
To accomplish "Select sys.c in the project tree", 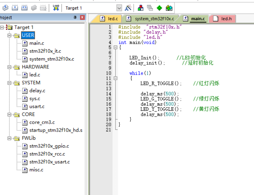I will tap(35, 98).
